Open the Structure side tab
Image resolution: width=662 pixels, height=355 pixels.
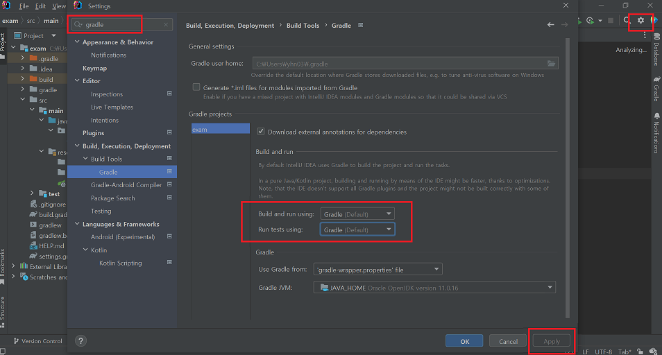tap(3, 311)
